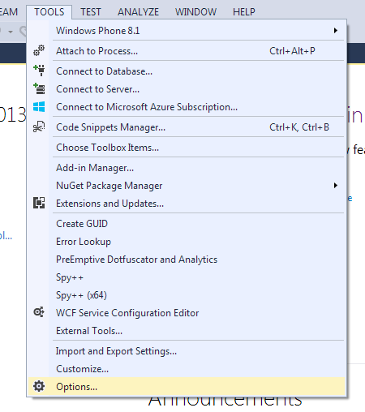Open the TEST menu
365x412 pixels.
point(91,12)
